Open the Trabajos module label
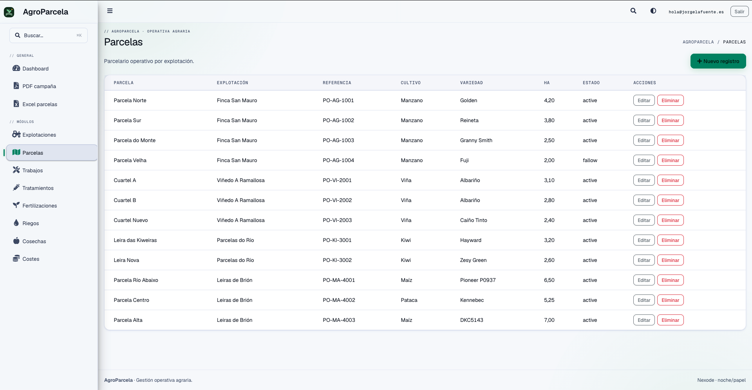This screenshot has height=390, width=752. [x=33, y=170]
